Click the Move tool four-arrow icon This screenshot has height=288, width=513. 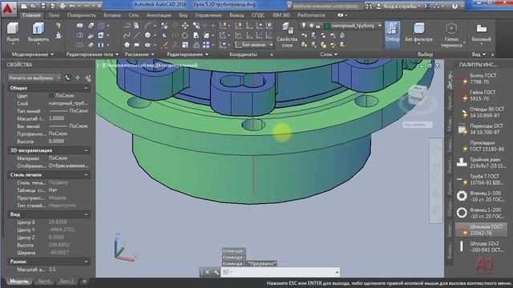coord(185,26)
